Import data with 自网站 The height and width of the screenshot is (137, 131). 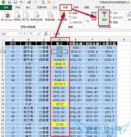(17, 17)
